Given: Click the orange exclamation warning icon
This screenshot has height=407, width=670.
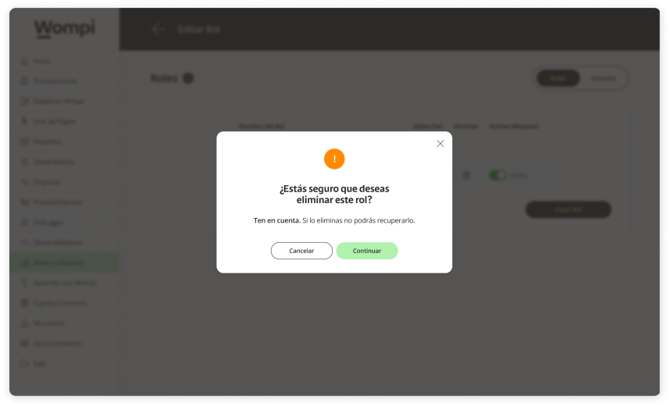Looking at the screenshot, I should pyautogui.click(x=334, y=159).
